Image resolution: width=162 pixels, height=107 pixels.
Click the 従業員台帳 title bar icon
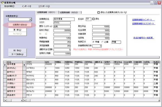click(x=2, y=2)
